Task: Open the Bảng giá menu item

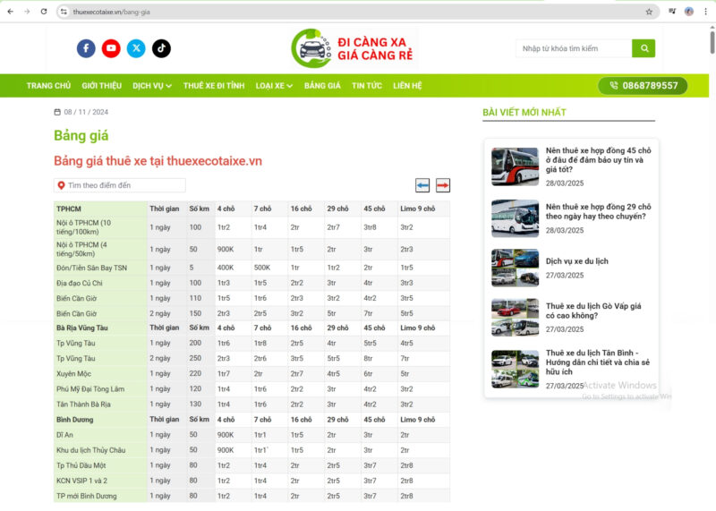Action: click(x=322, y=86)
